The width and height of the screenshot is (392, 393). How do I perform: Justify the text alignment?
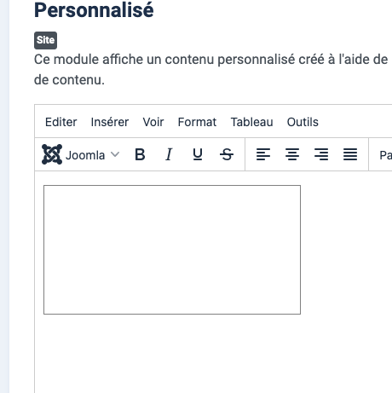tap(350, 154)
